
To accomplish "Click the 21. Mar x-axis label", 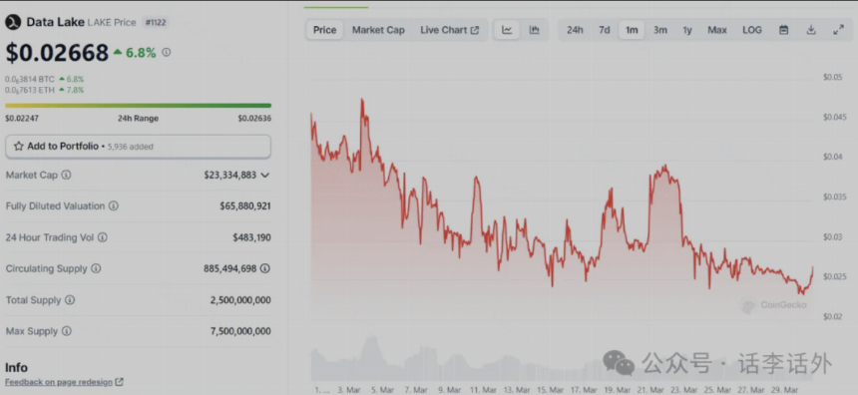I will [649, 390].
